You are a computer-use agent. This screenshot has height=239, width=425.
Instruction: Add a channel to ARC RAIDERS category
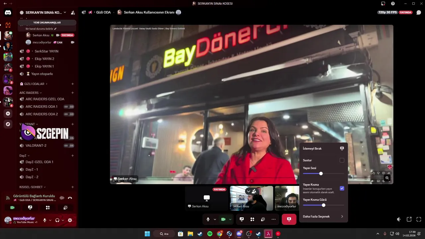pyautogui.click(x=72, y=93)
